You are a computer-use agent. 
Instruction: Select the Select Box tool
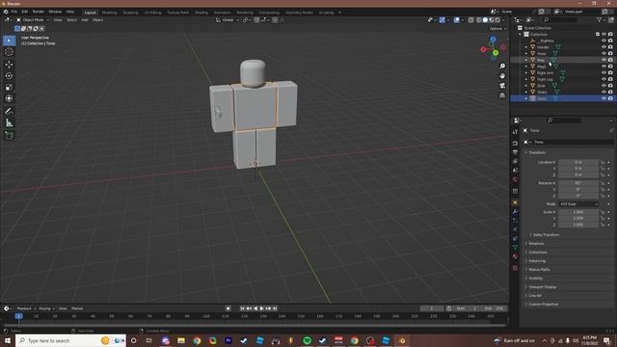click(x=9, y=40)
